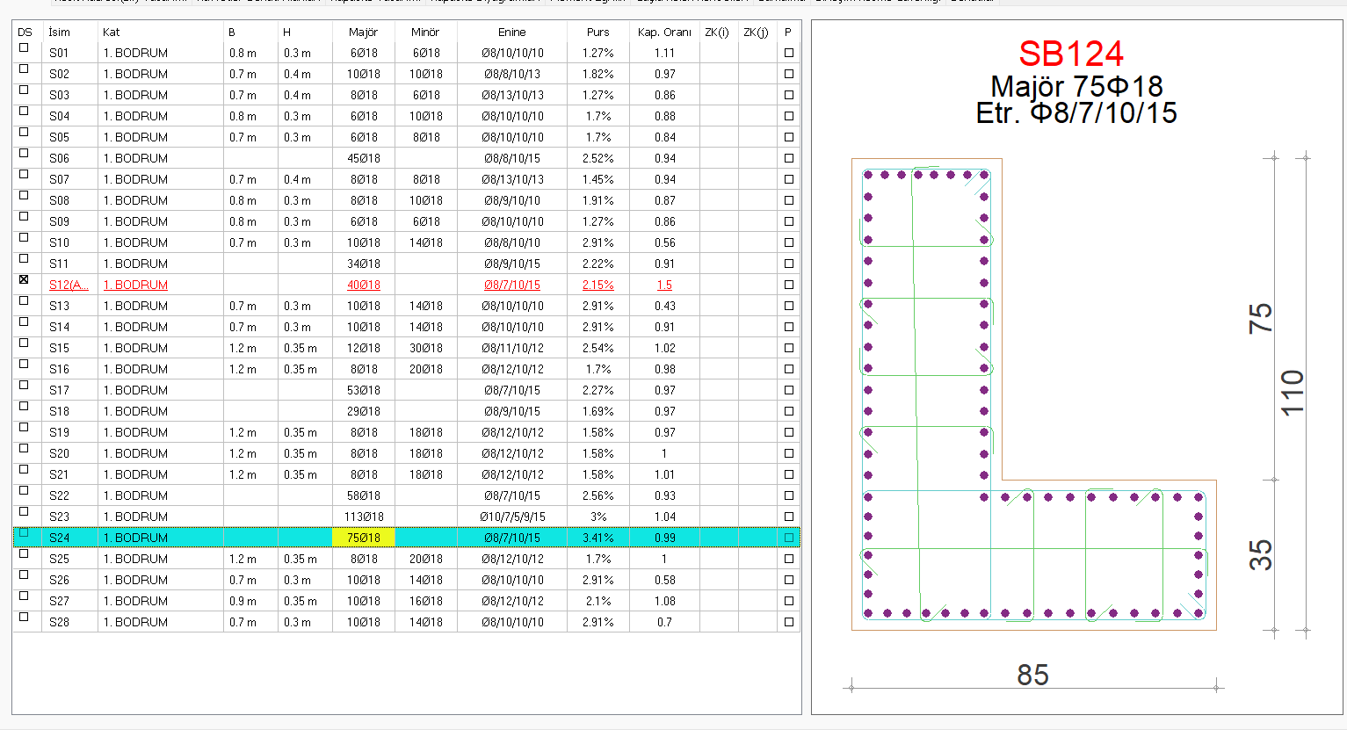Click the ZK(i) column header
Image resolution: width=1347 pixels, height=730 pixels.
[x=719, y=32]
